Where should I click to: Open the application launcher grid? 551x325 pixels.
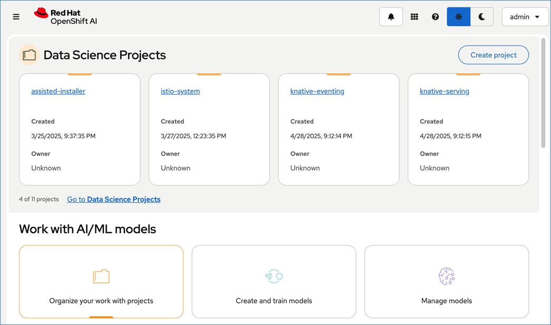[x=414, y=16]
